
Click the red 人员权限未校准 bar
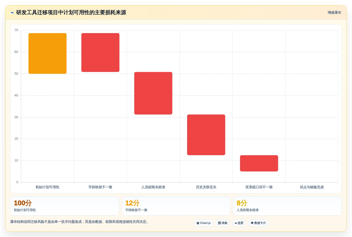(153, 93)
